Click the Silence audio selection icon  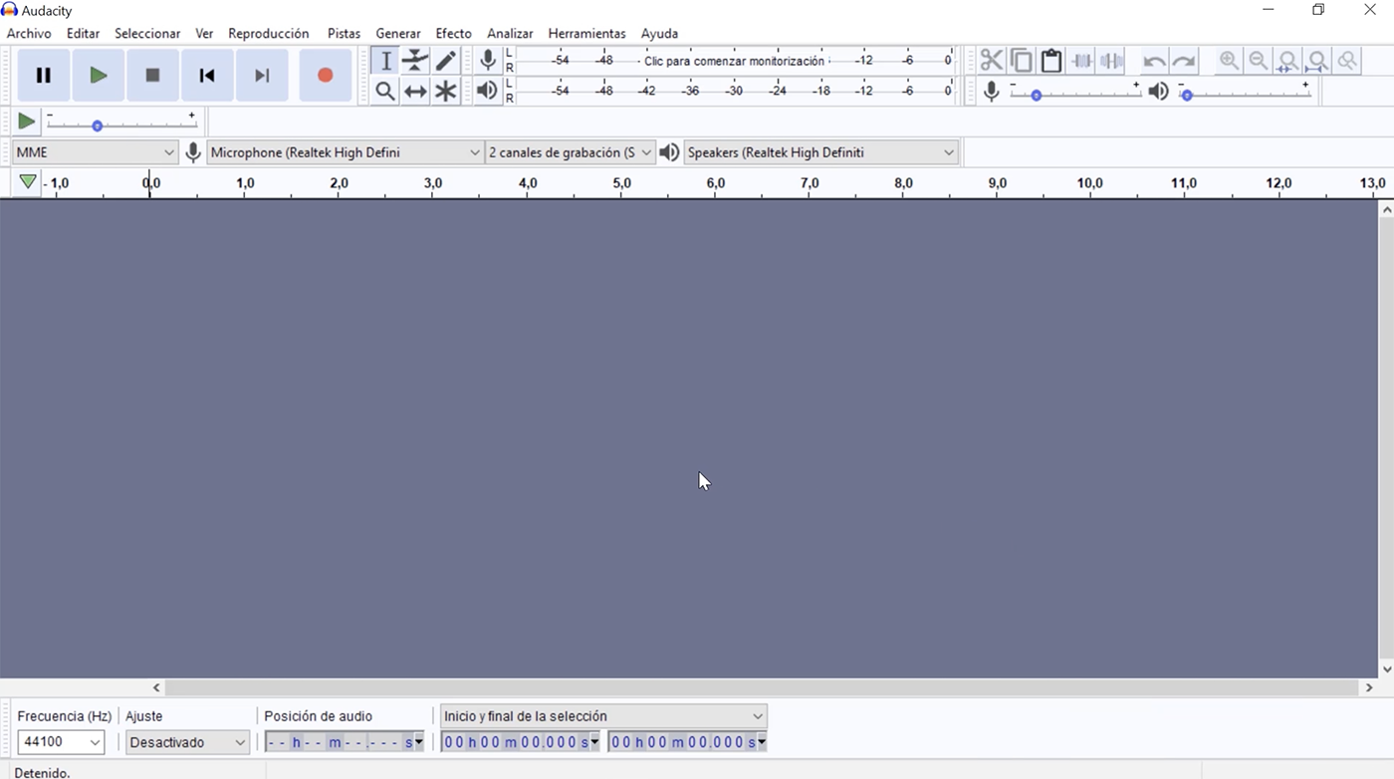pyautogui.click(x=1112, y=61)
